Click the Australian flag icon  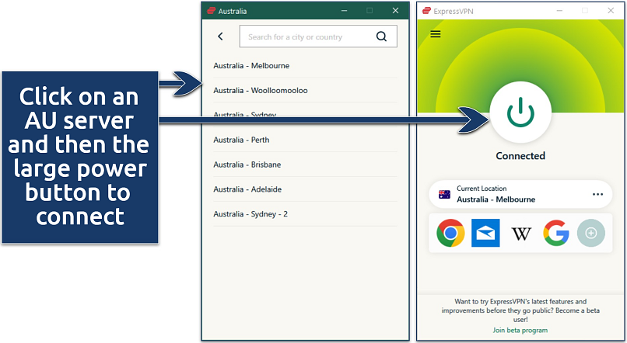tap(444, 194)
